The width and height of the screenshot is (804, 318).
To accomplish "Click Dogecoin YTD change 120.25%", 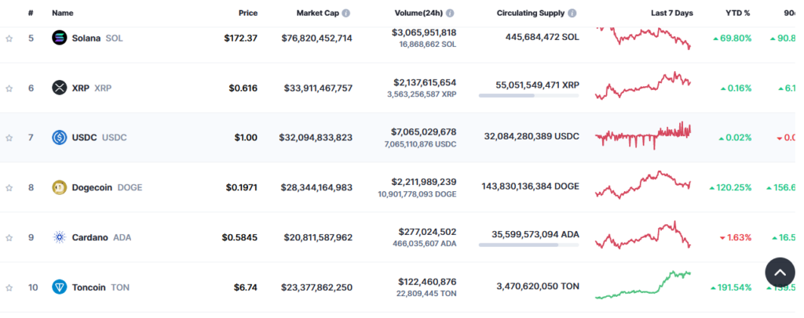I will tap(731, 188).
